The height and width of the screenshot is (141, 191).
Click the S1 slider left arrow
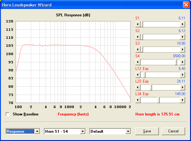pos(138,24)
